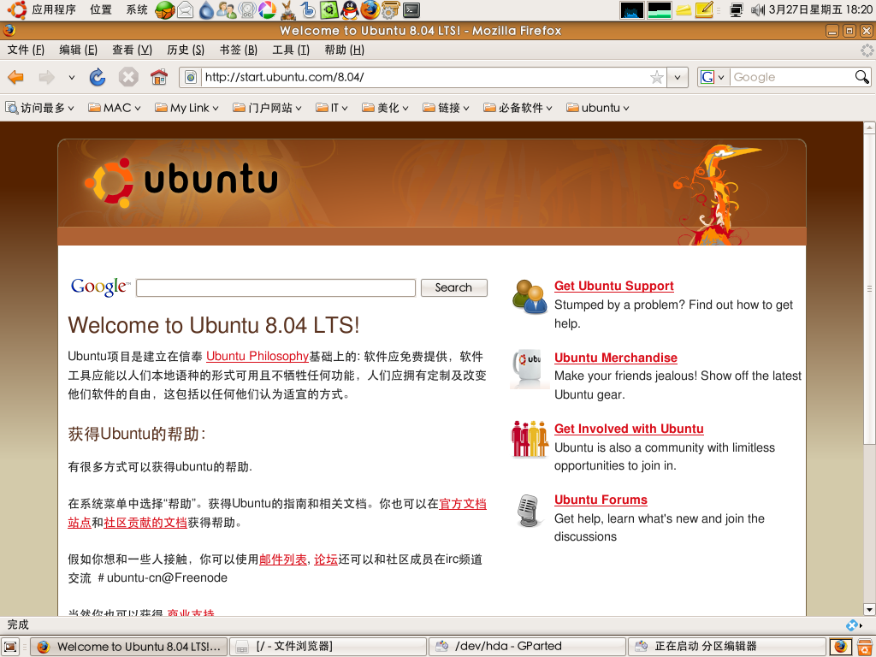Open the note-with-pencil Tomboy icon
The image size is (876, 657).
704,9
